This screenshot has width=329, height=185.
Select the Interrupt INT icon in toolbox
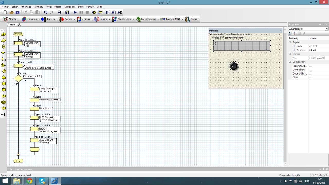coord(4,102)
